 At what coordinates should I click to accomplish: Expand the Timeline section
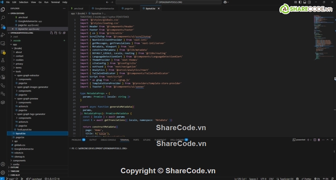tap(15, 171)
